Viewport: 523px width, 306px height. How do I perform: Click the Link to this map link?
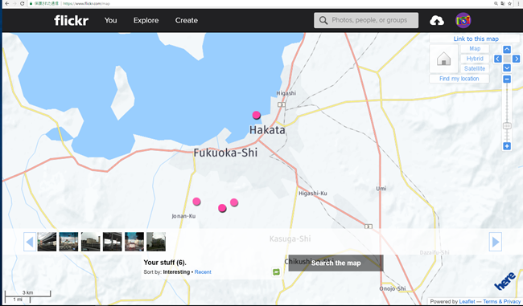pos(476,39)
